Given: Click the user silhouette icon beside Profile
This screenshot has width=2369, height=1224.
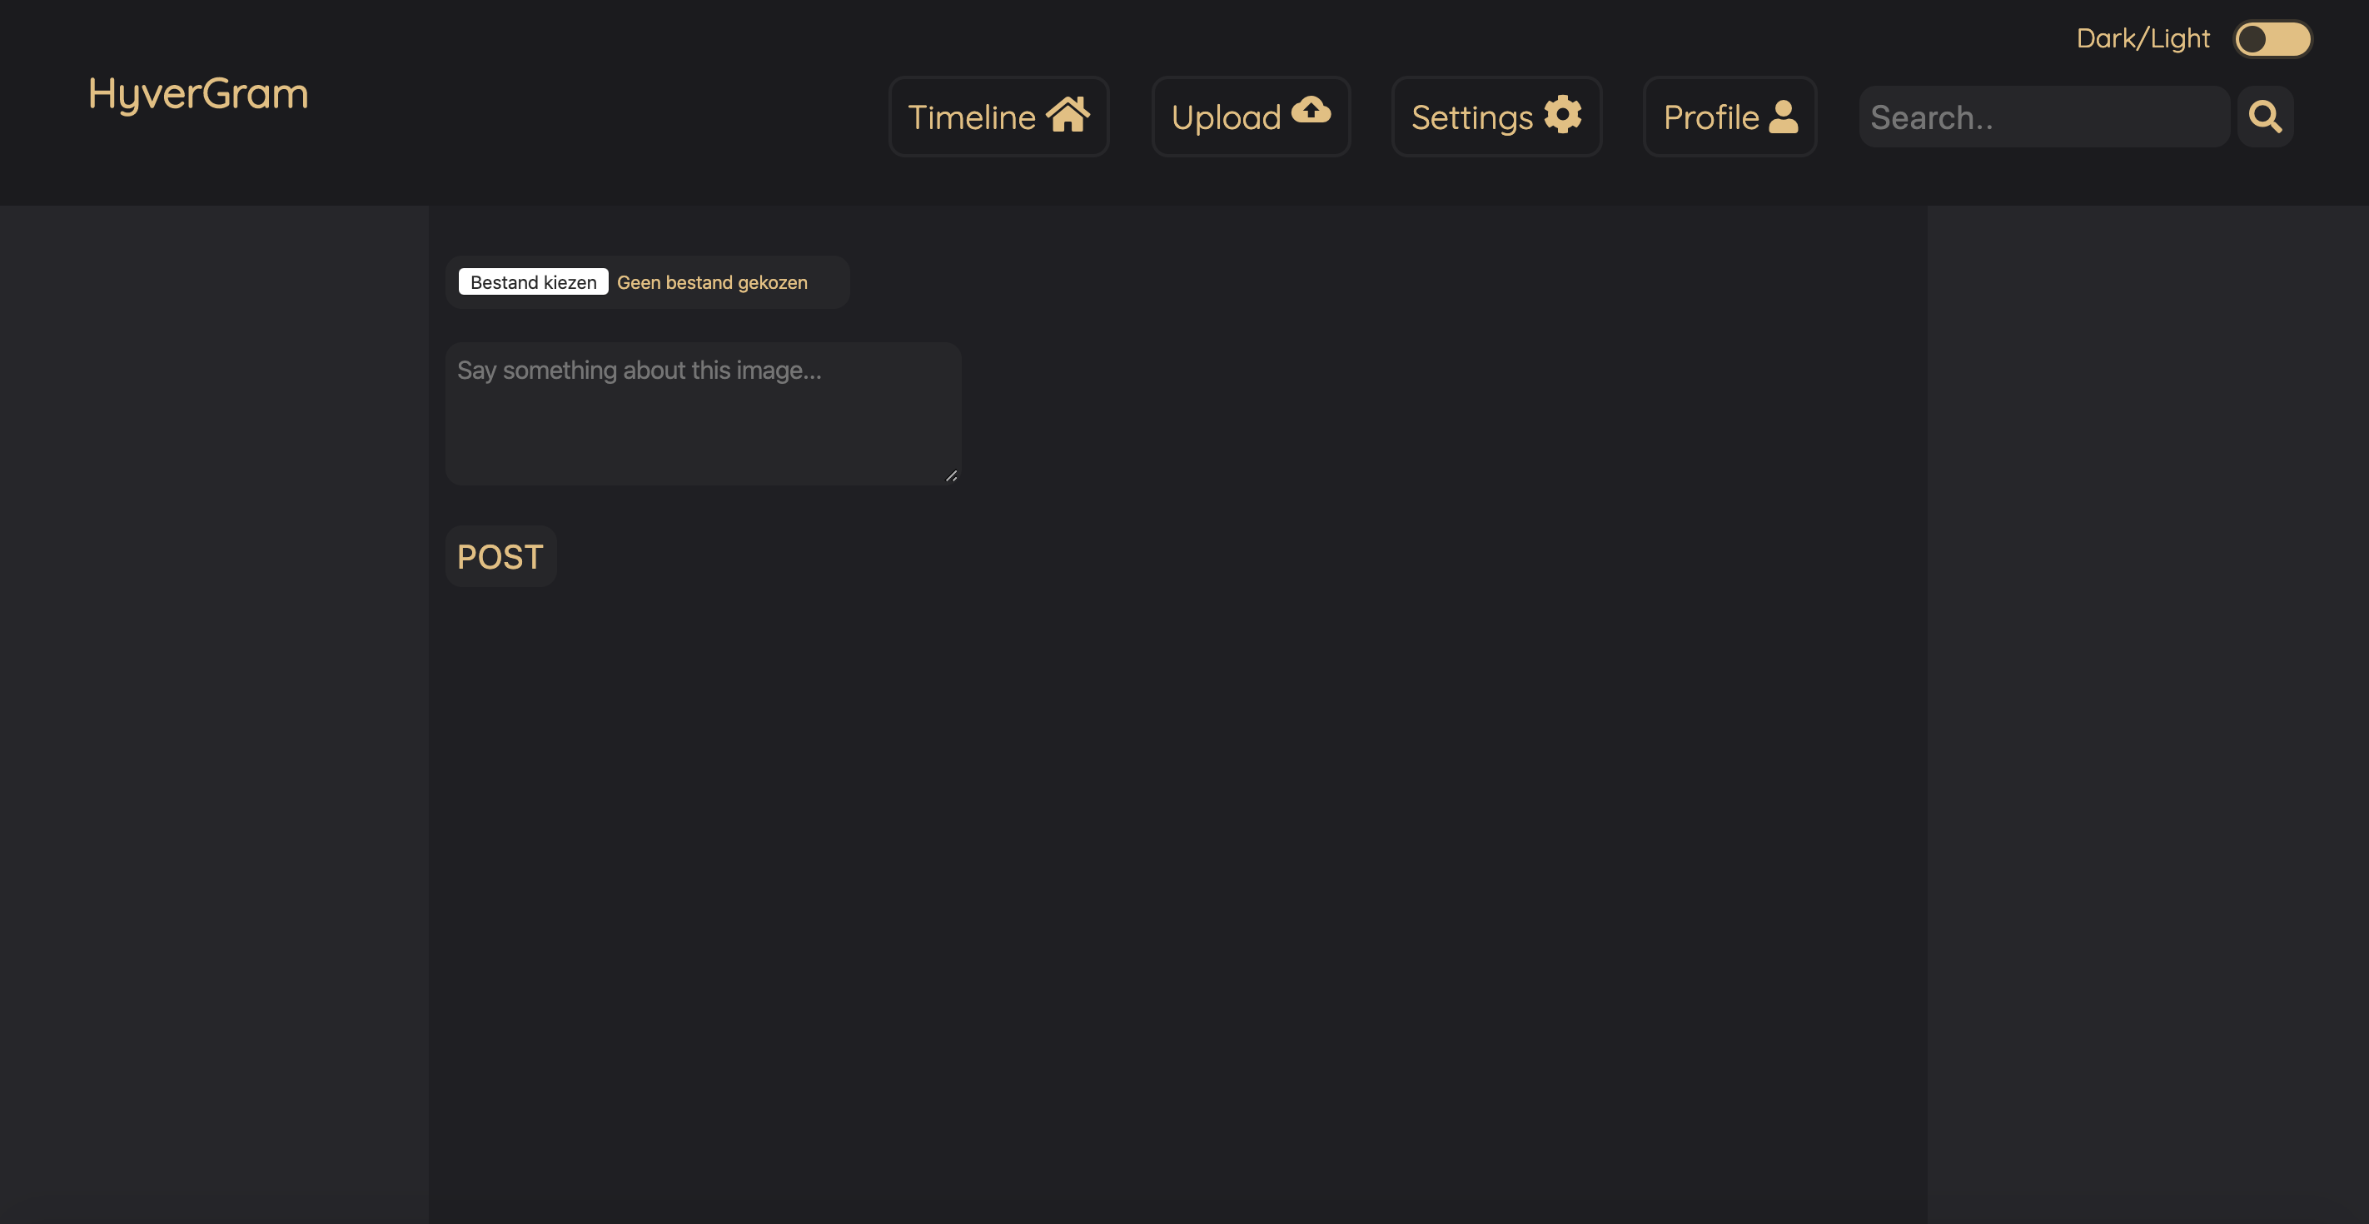Looking at the screenshot, I should tap(1783, 117).
